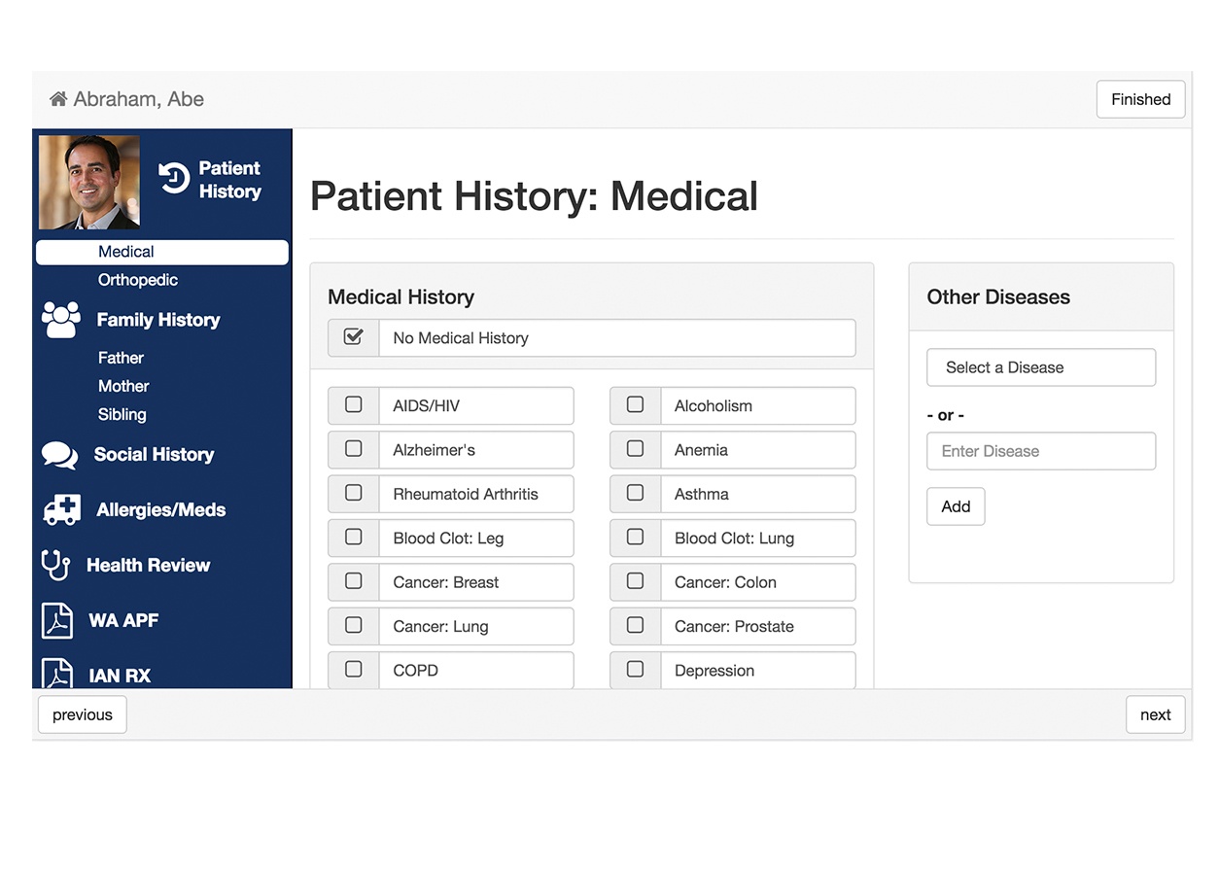Tick the Alzheimer's checkbox

(354, 449)
